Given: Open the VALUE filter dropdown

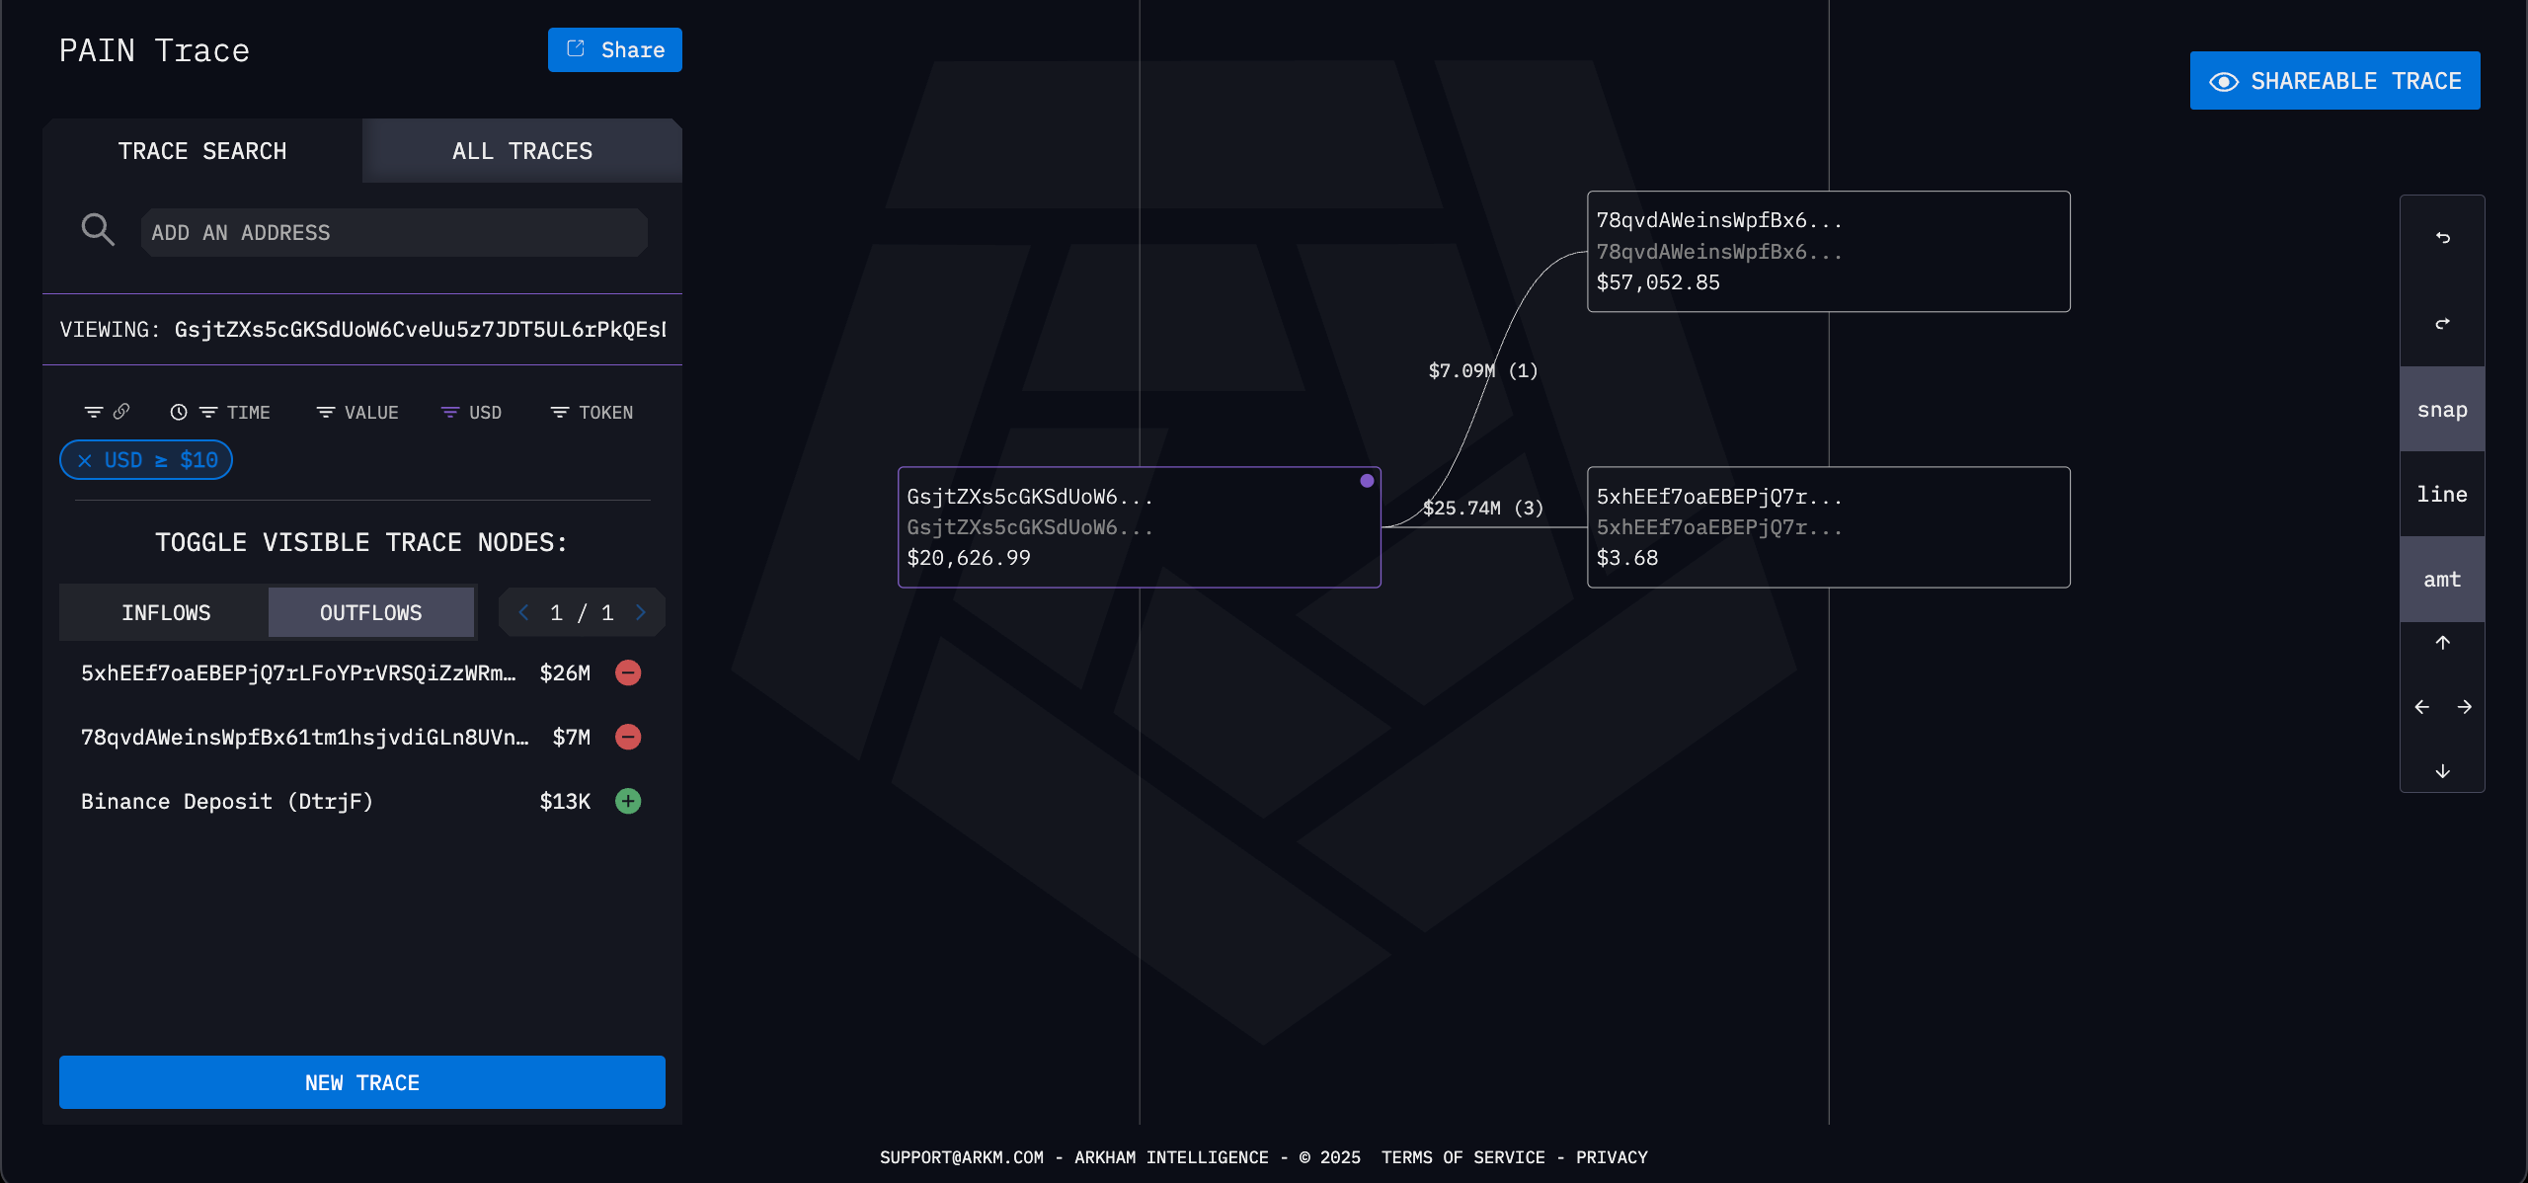Looking at the screenshot, I should pyautogui.click(x=357, y=413).
